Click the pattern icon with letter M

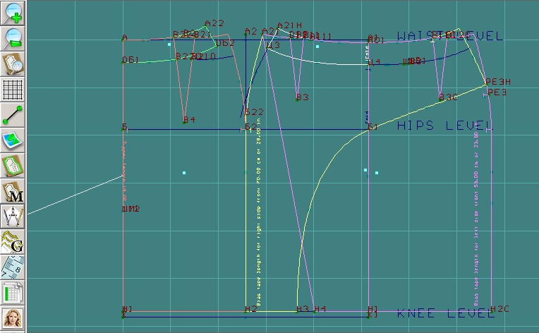tap(13, 192)
